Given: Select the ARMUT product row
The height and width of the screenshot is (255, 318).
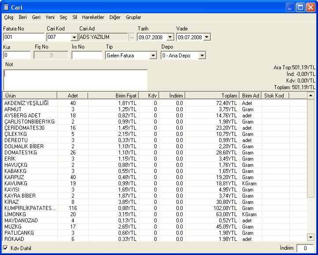Looking at the screenshot, I should tap(155, 109).
